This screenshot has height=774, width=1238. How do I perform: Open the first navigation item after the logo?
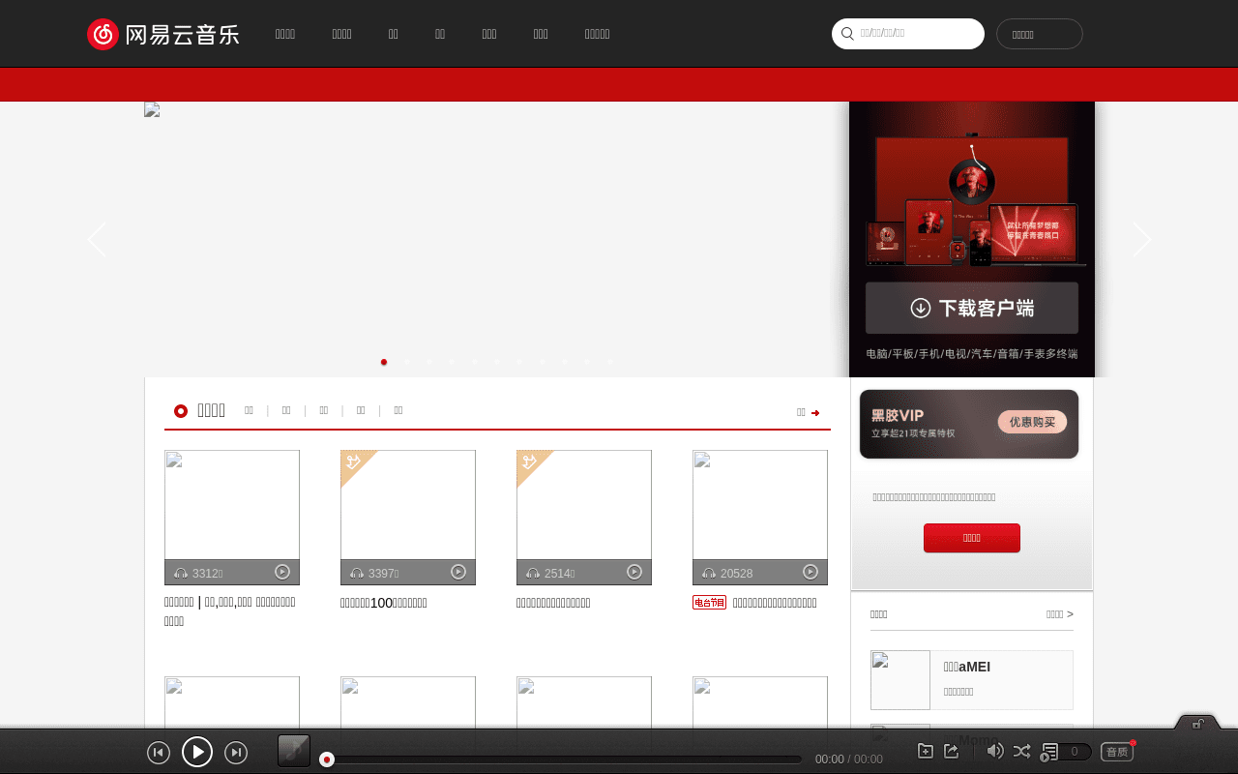(x=285, y=34)
